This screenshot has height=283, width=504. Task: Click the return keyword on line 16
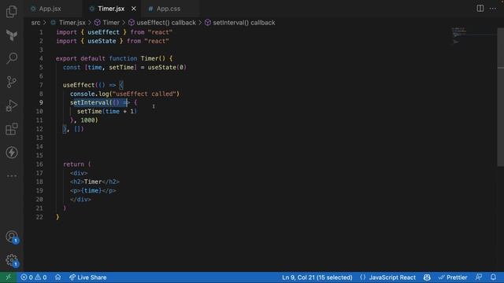[73, 164]
